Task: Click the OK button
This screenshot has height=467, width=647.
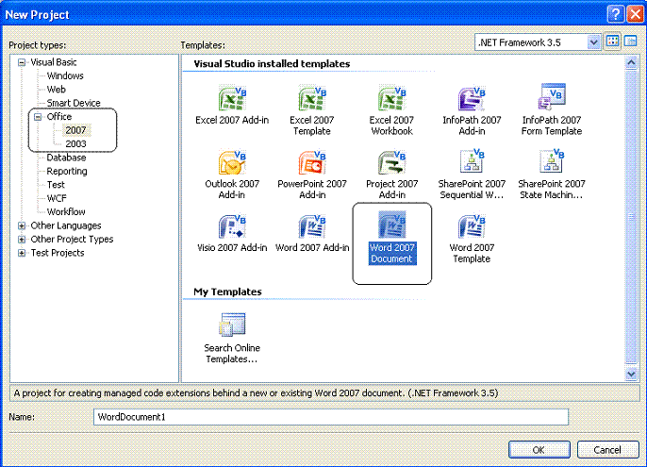Action: tap(539, 450)
